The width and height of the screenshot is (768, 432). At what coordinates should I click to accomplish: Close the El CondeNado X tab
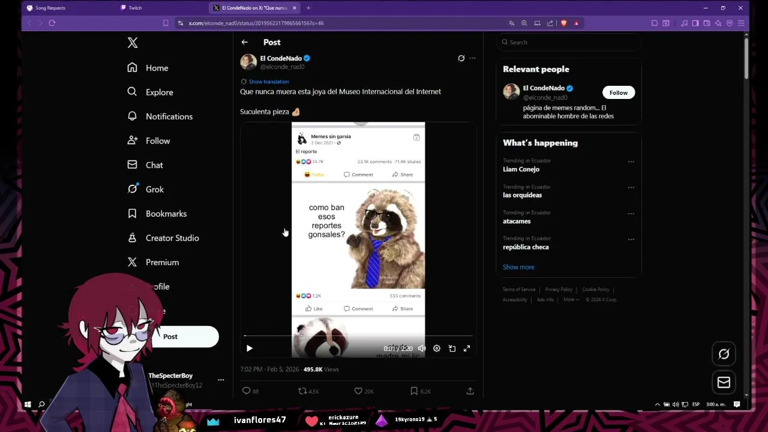[x=294, y=8]
